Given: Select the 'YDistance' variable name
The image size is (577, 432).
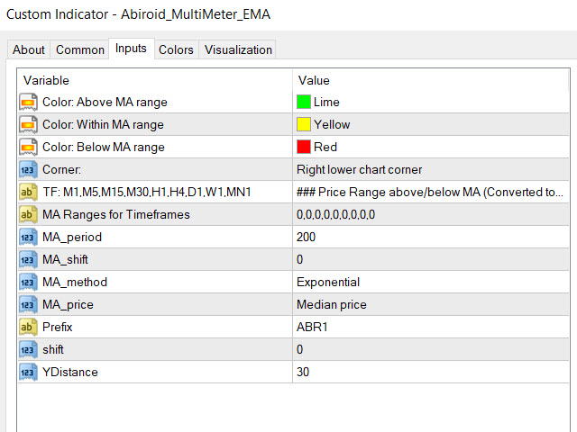Looking at the screenshot, I should coord(70,372).
